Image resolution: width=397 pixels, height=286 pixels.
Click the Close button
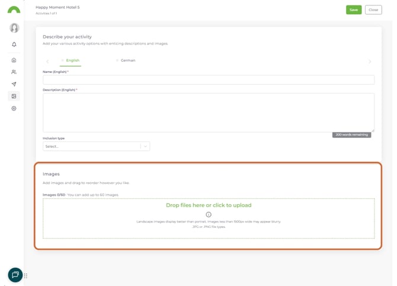[373, 10]
